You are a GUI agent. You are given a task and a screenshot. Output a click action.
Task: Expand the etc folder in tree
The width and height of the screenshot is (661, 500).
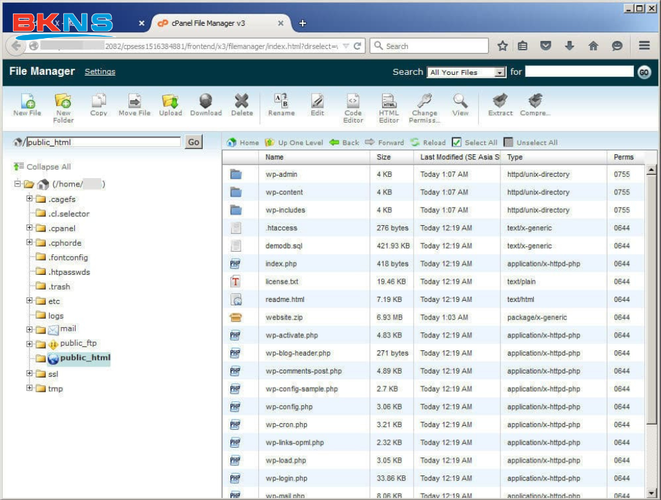coord(30,301)
